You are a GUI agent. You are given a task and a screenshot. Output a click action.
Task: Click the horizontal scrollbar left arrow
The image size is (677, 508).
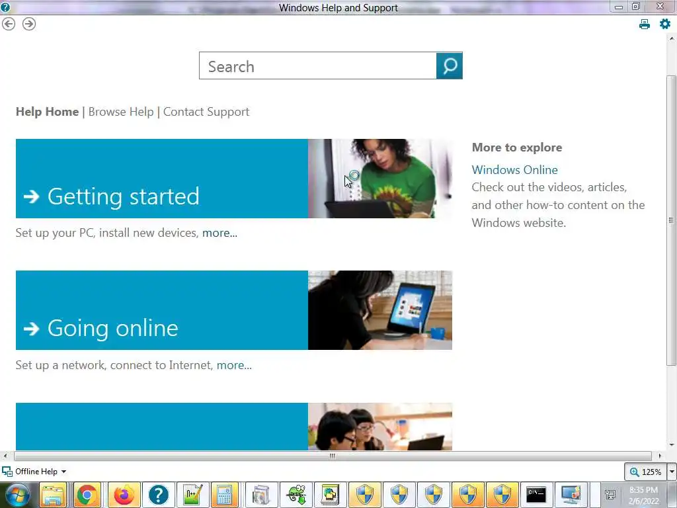pyautogui.click(x=5, y=456)
